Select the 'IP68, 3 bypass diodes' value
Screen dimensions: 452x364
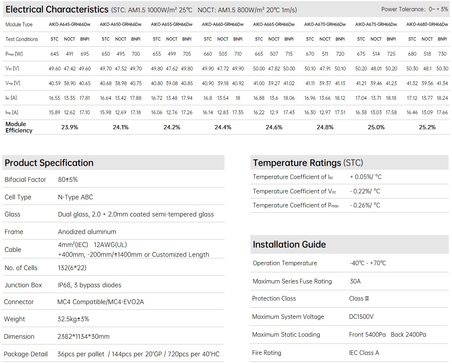tap(90, 285)
